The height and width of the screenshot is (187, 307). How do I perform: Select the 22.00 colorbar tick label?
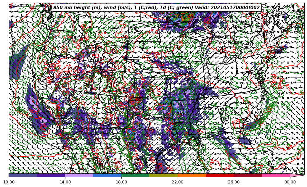(x=178, y=182)
